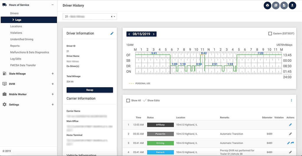Click the Recap button
The width and height of the screenshot is (302, 156).
click(90, 90)
